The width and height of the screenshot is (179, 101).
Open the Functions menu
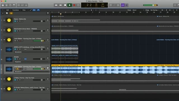click(x=16, y=10)
